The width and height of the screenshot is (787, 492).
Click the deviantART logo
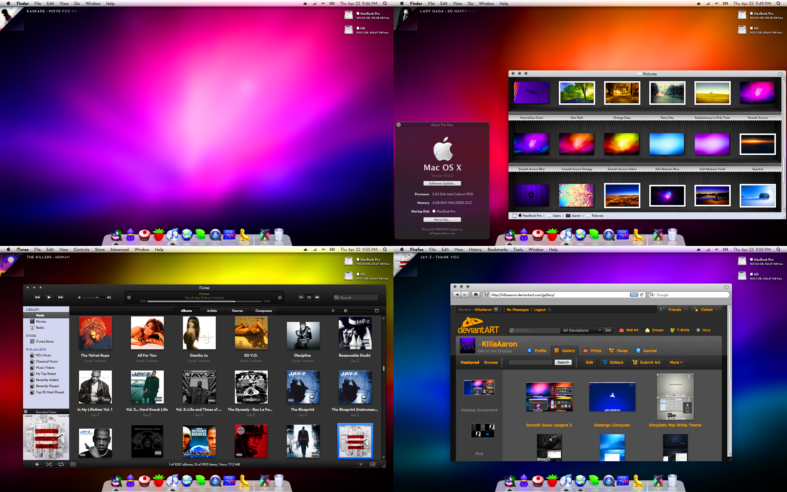pos(478,326)
